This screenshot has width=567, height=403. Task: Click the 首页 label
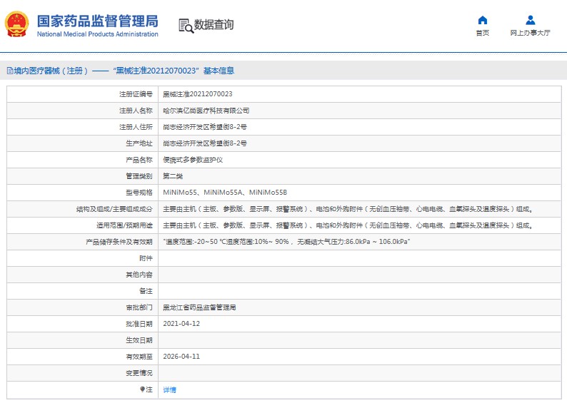pyautogui.click(x=483, y=33)
